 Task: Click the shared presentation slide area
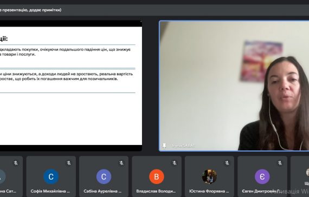(71, 86)
